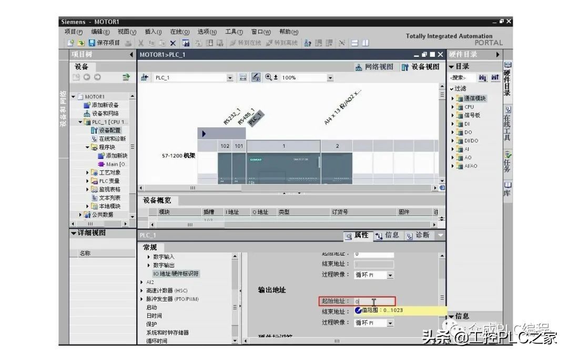
Task: Open the 在线(O) menu
Action: tap(180, 32)
